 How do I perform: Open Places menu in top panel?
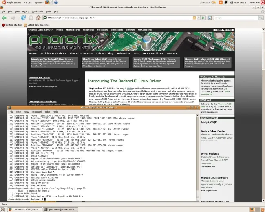(x=28, y=2)
